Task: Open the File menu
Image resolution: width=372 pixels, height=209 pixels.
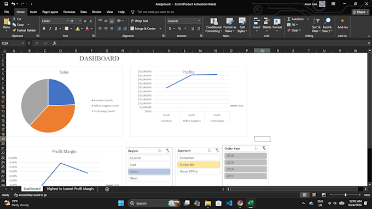Action: click(7, 12)
